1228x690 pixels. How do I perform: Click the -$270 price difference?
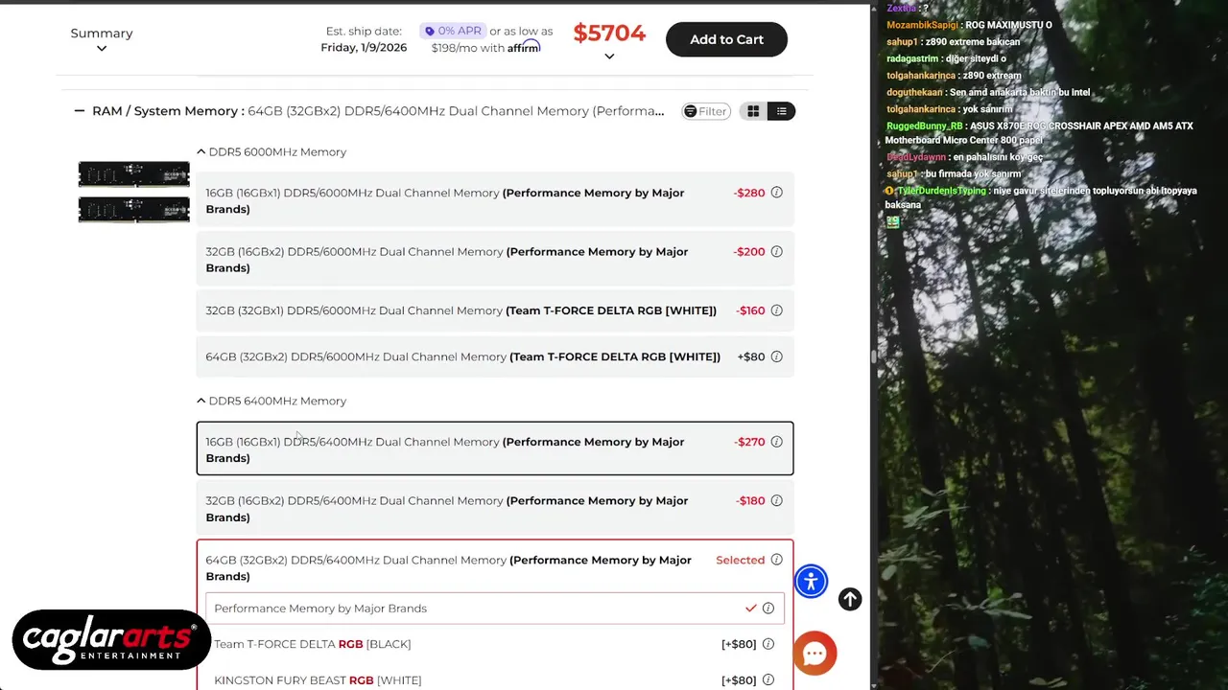pyautogui.click(x=749, y=442)
